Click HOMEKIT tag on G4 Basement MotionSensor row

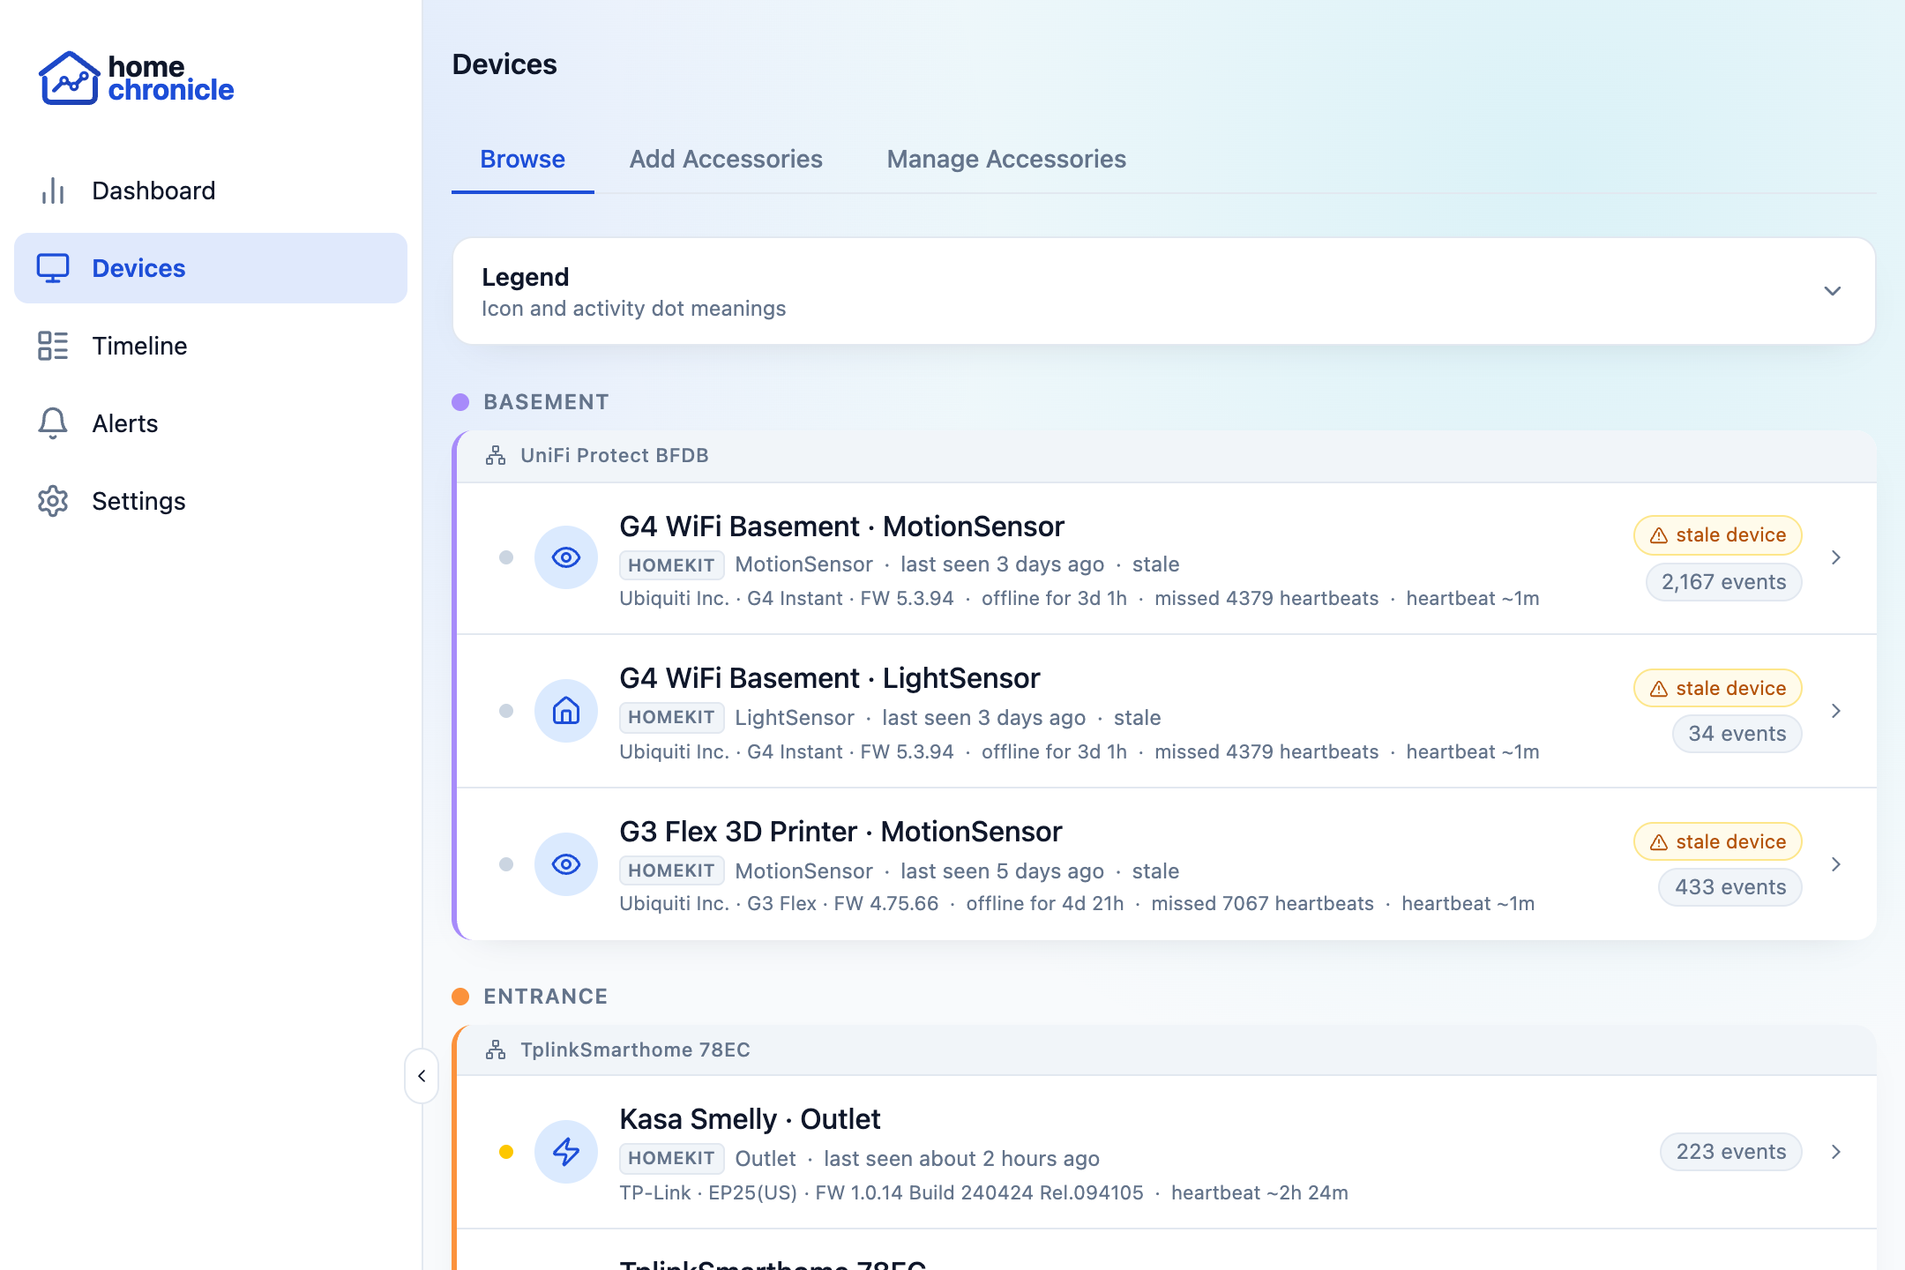click(672, 564)
